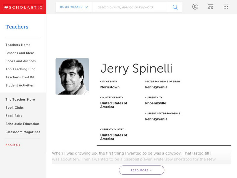Open the shopping cart icon
This screenshot has width=237, height=178.
210,7
